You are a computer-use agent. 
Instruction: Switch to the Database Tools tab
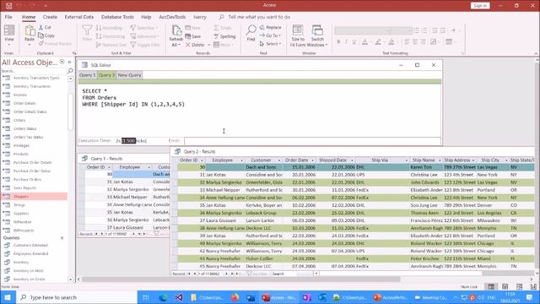(x=117, y=17)
